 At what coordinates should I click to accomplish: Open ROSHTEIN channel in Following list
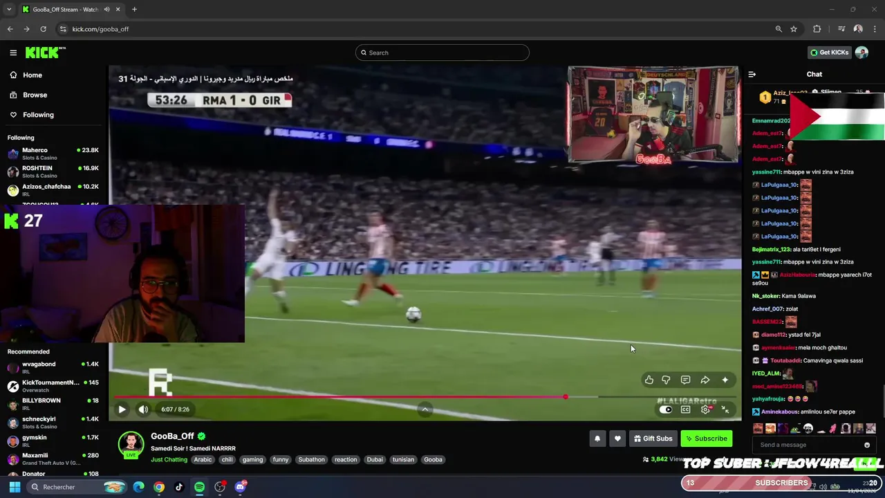pos(53,172)
